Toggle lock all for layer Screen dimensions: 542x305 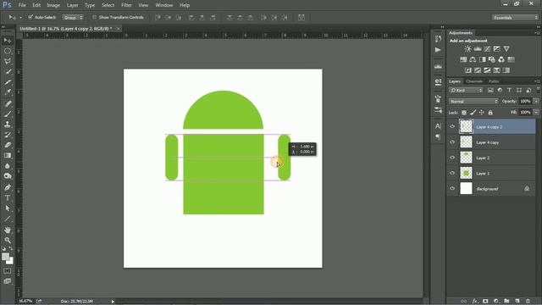(490, 113)
